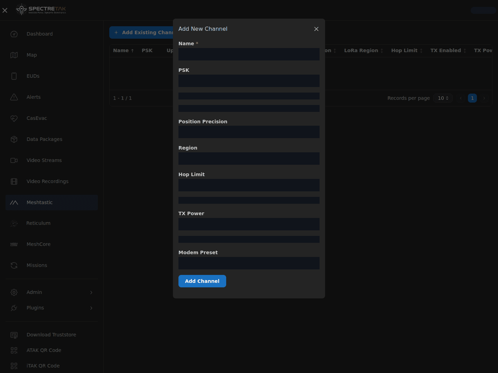498x373 pixels.
Task: Focus the TX Power field
Action: (x=249, y=224)
